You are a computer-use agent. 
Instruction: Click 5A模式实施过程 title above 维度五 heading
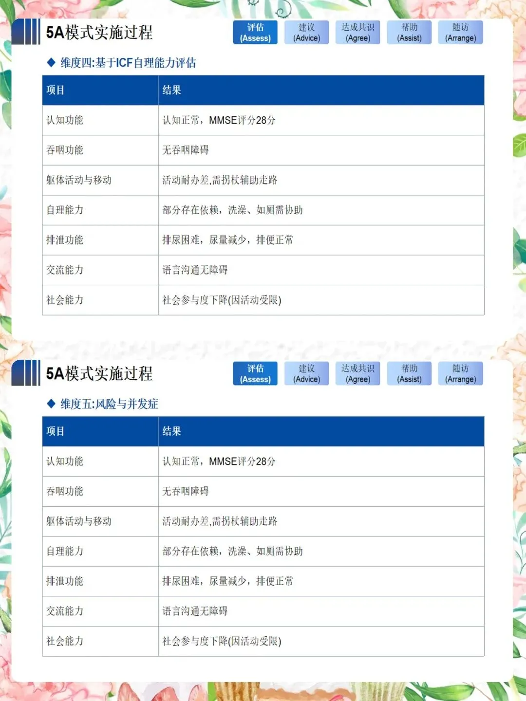99,374
